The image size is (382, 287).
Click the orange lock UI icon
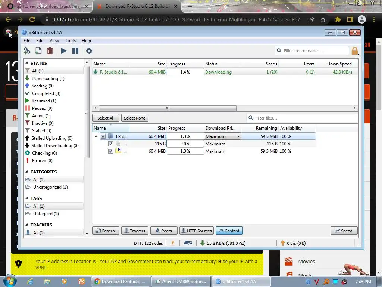click(x=355, y=51)
